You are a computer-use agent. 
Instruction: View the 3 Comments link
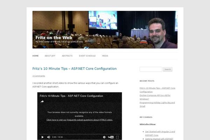(39, 76)
